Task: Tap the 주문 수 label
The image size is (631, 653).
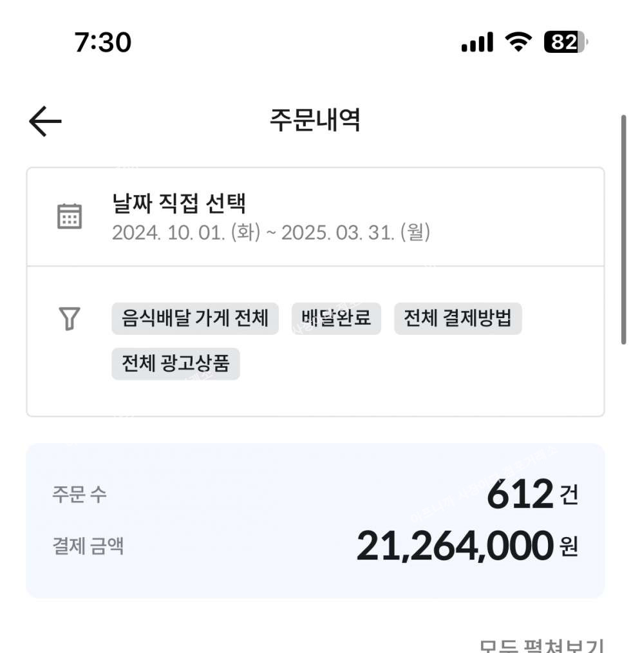Action: pyautogui.click(x=79, y=495)
